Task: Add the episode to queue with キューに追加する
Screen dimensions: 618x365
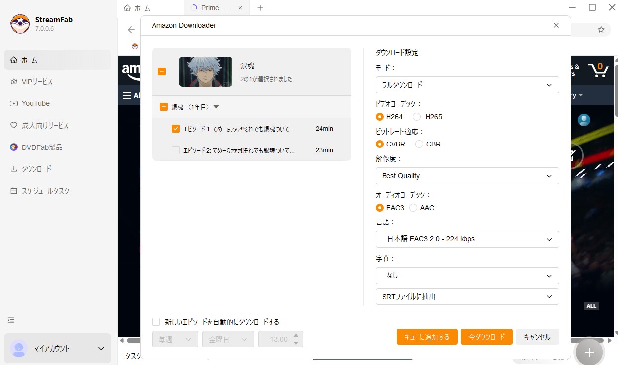Action: tap(427, 336)
